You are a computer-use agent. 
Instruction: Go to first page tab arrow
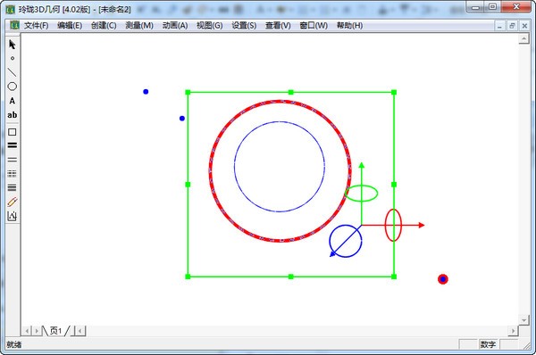(27, 331)
